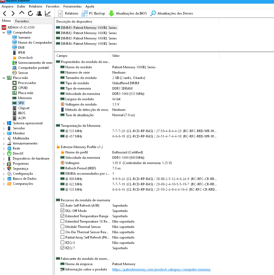Image resolution: width=274 pixels, height=275 pixels.
Task: Select the Overclock flame icon item
Action: click(15, 58)
